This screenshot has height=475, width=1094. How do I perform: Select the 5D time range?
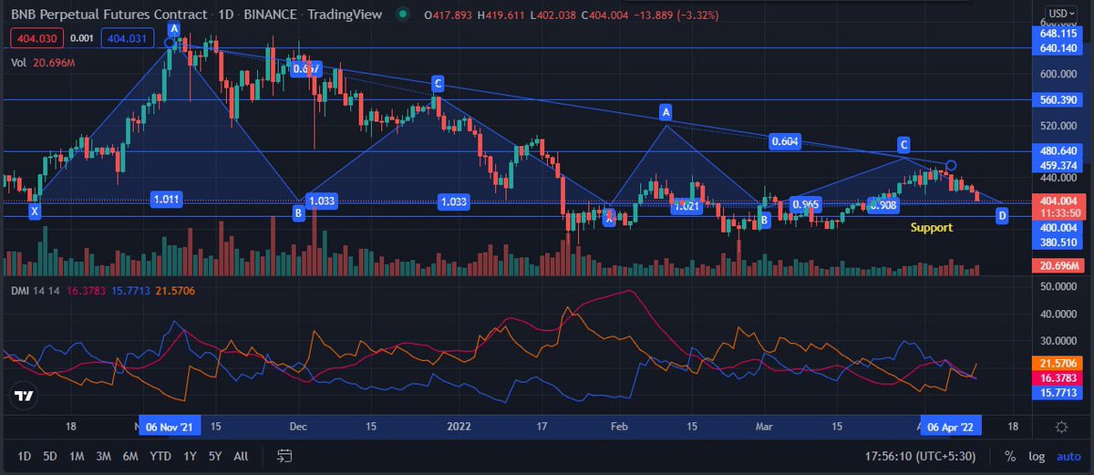coord(50,456)
